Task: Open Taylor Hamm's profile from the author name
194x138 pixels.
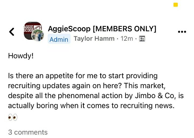Action: (94, 39)
